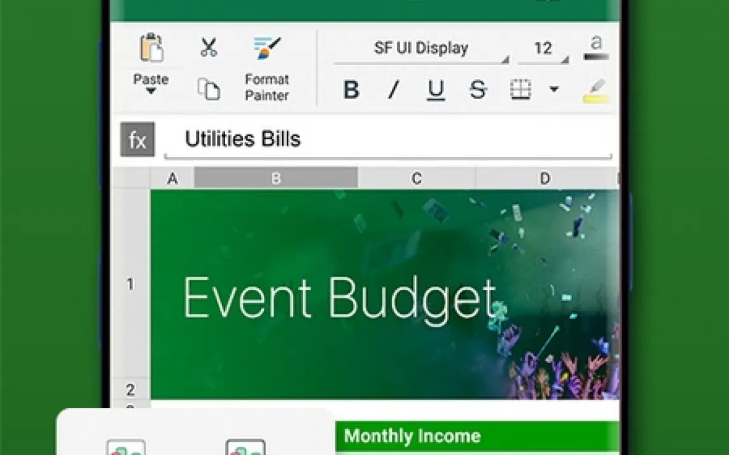The width and height of the screenshot is (729, 455).
Task: Click the formula bar showing Utilities Bills
Action: pyautogui.click(x=388, y=140)
